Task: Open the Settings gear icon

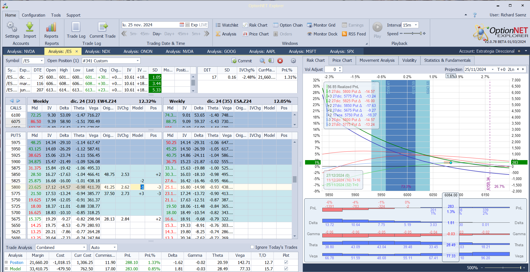Action: point(12,27)
